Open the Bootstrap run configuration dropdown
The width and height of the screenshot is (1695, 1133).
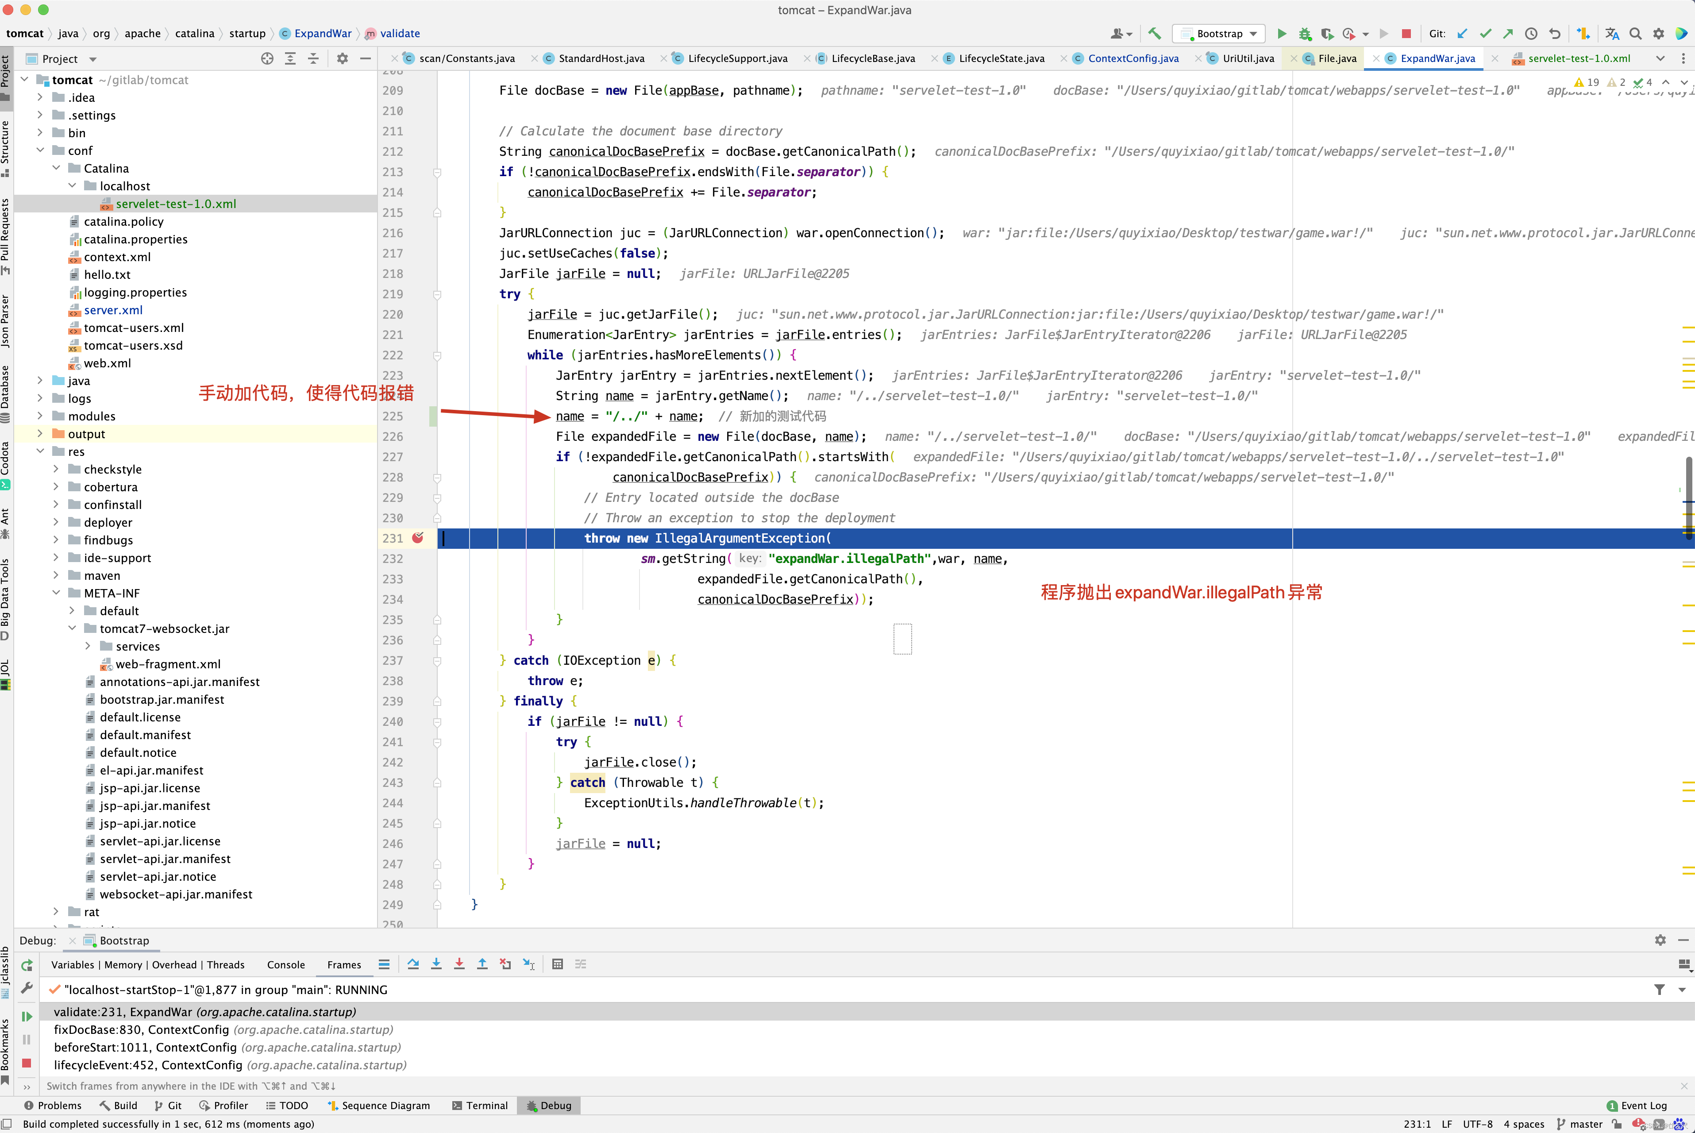click(x=1220, y=33)
